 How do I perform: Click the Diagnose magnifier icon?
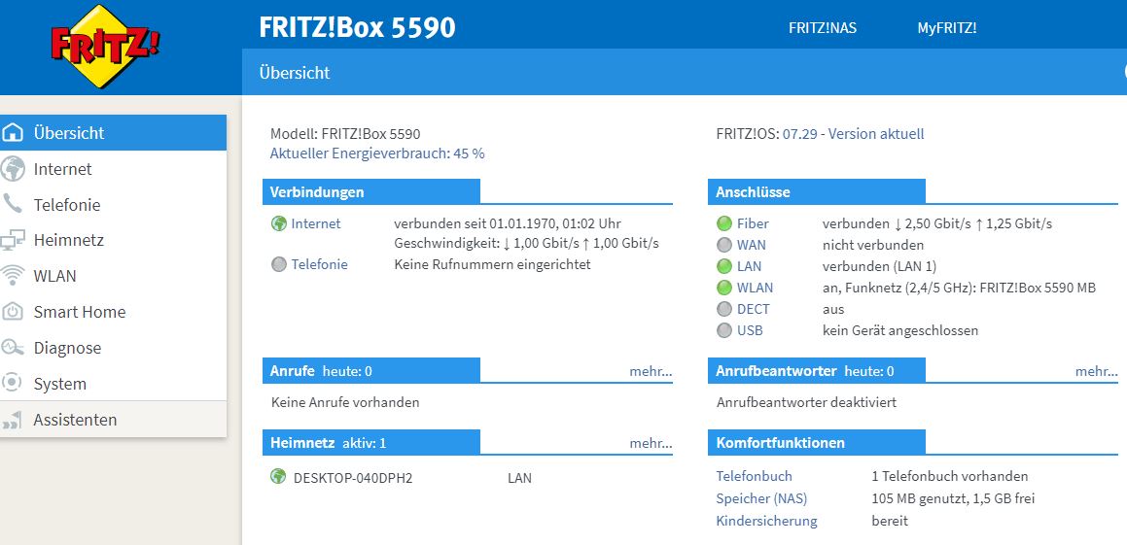[x=13, y=348]
